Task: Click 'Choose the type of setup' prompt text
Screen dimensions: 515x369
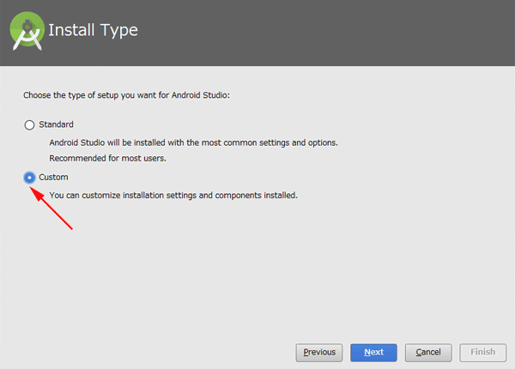Action: pos(126,95)
